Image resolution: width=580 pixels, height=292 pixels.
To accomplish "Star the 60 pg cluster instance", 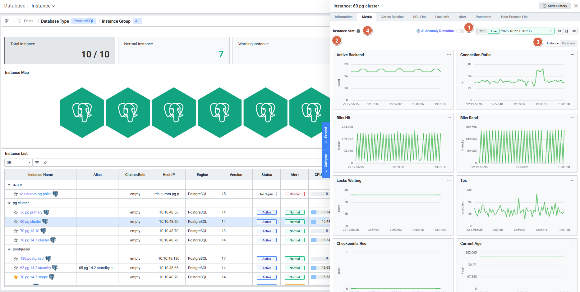I will point(16,222).
